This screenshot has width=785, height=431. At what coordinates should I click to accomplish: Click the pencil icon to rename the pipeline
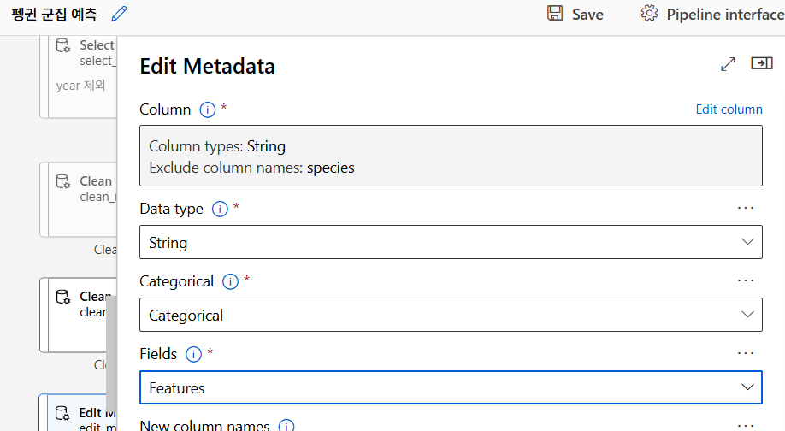[119, 14]
